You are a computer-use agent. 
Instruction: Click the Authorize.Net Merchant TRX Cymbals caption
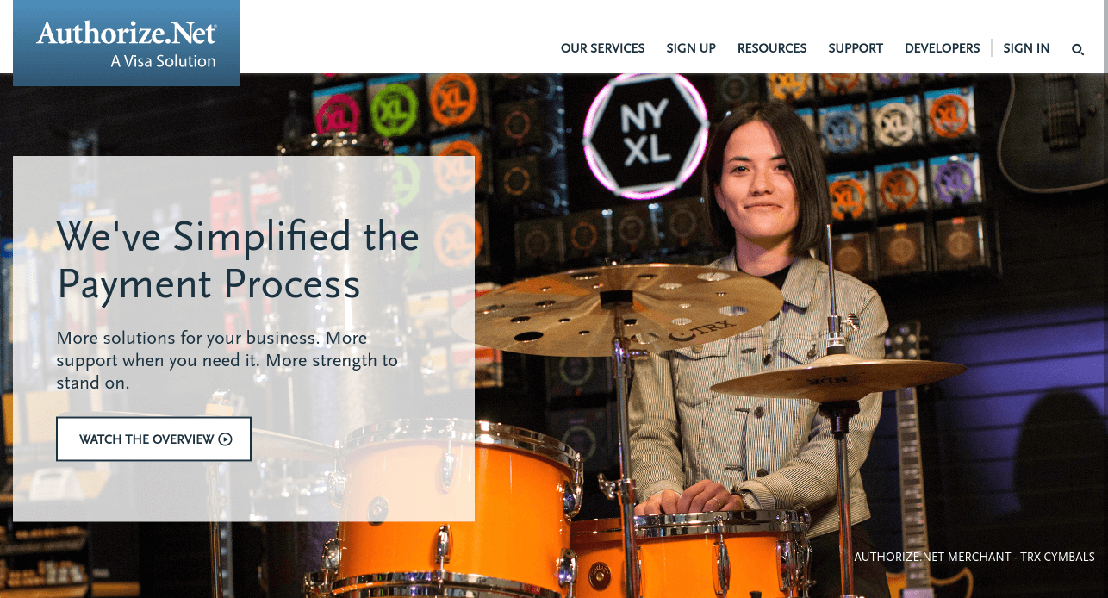tap(974, 557)
